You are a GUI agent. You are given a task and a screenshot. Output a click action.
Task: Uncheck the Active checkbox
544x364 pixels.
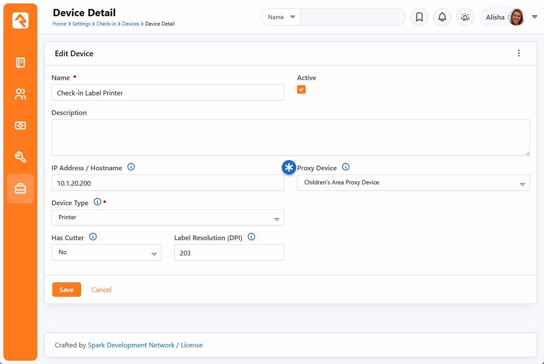[x=301, y=89]
